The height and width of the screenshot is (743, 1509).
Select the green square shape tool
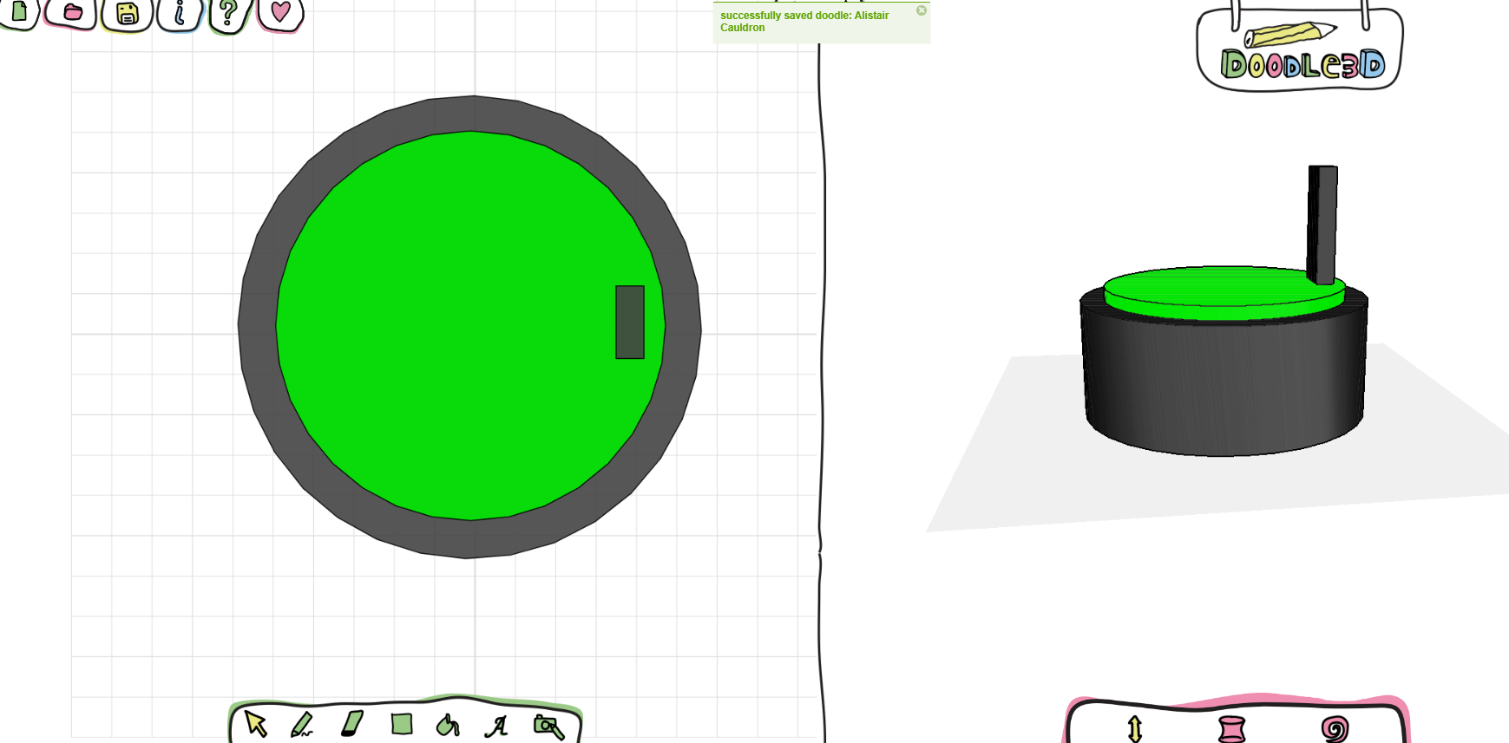[402, 724]
